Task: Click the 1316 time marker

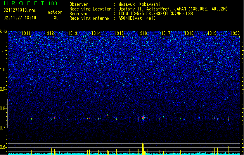Action: coord(142,33)
